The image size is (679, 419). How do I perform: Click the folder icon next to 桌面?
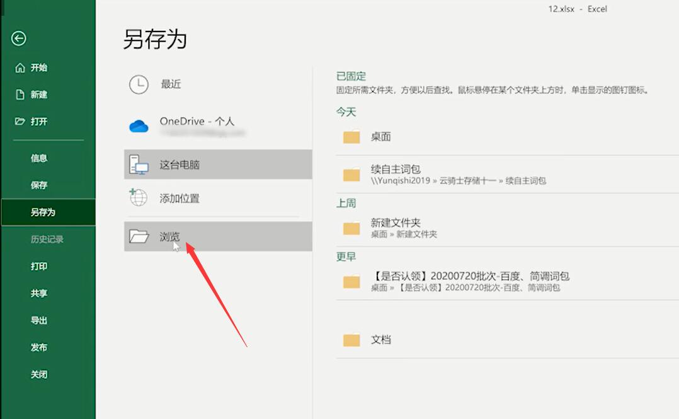(x=351, y=137)
